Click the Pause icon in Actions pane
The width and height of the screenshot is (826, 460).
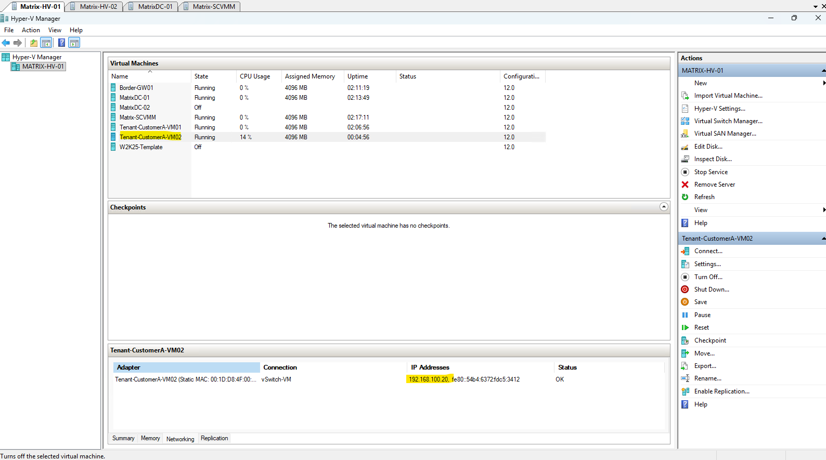coord(685,315)
